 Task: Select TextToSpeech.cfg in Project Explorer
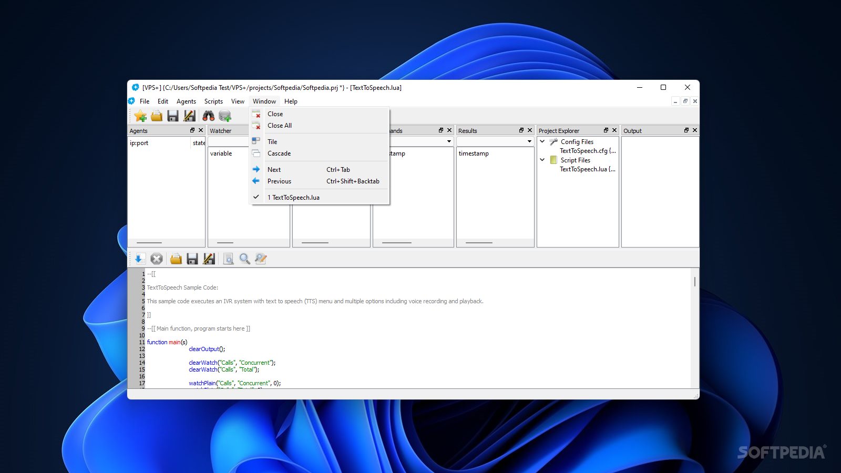tap(588, 151)
